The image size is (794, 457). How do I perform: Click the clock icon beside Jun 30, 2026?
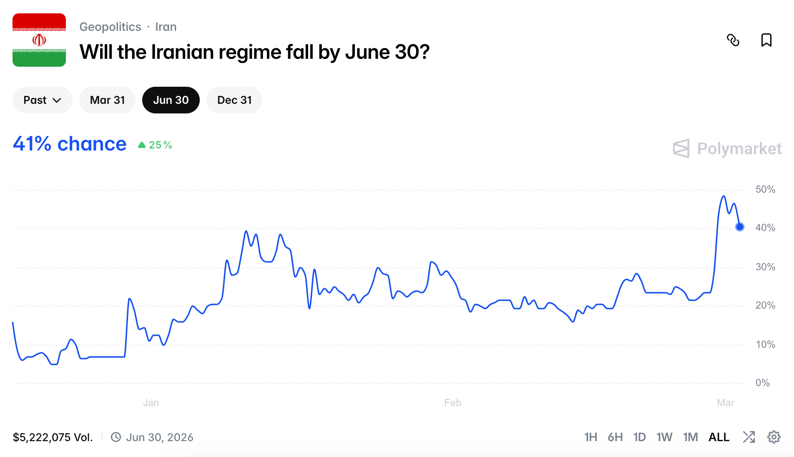[x=116, y=437]
